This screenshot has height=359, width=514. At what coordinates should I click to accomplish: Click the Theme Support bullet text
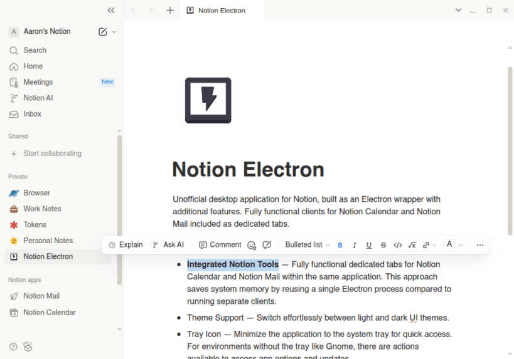(318, 318)
